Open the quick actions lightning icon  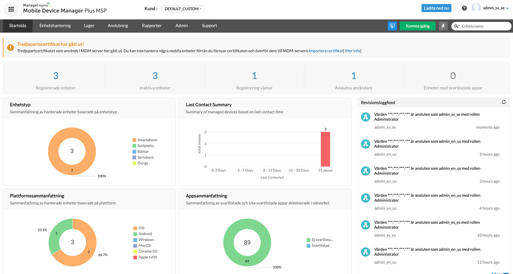click(443, 26)
